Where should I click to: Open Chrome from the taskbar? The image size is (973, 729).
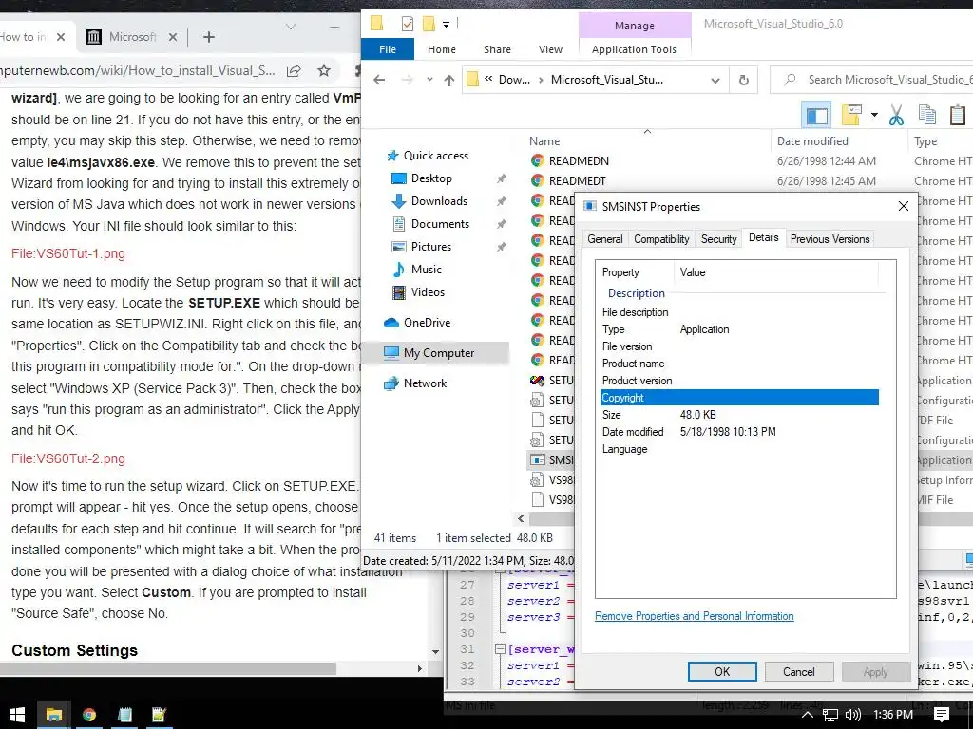[x=89, y=715]
